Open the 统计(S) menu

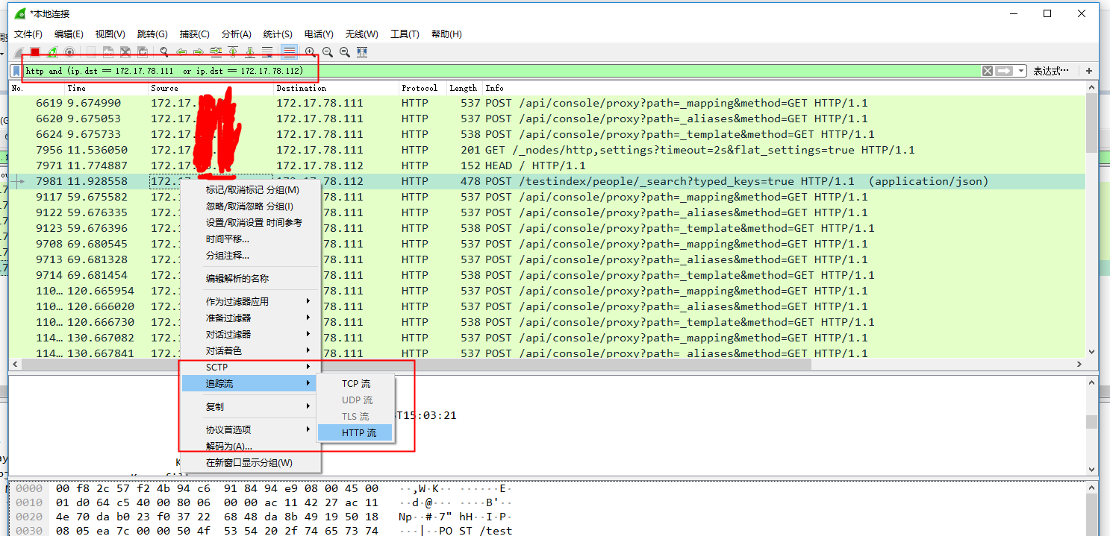pyautogui.click(x=278, y=34)
